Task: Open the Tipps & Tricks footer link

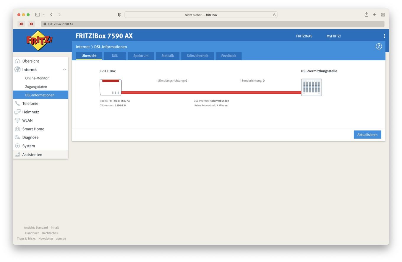Action: [26, 239]
